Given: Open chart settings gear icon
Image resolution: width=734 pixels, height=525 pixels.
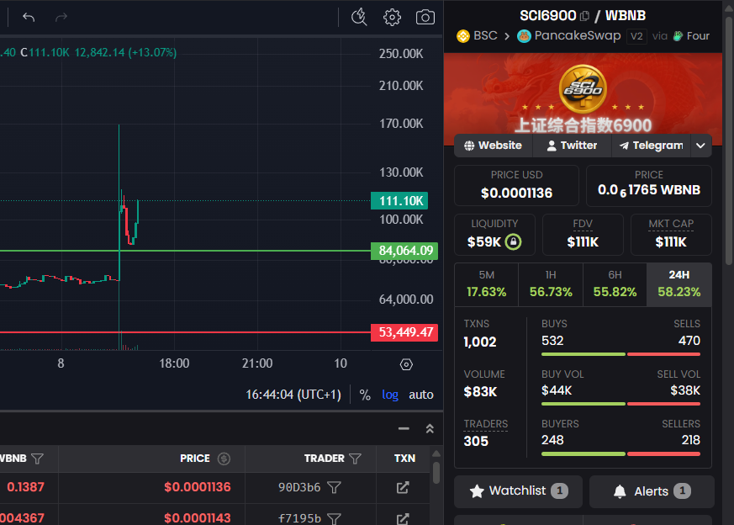Looking at the screenshot, I should (392, 18).
